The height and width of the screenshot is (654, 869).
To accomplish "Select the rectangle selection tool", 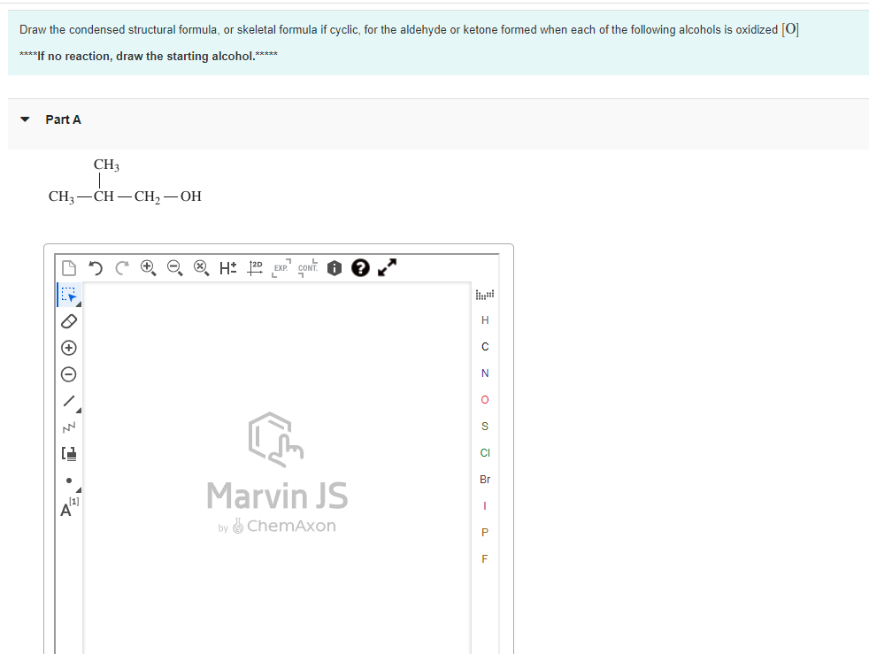I will [69, 295].
